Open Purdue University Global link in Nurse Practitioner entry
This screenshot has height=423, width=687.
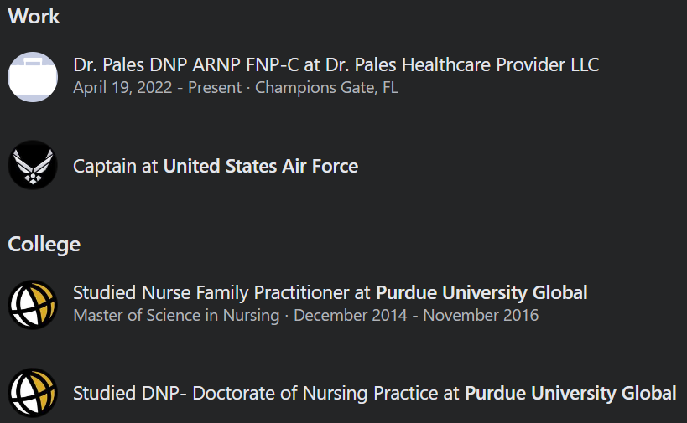[x=481, y=292]
